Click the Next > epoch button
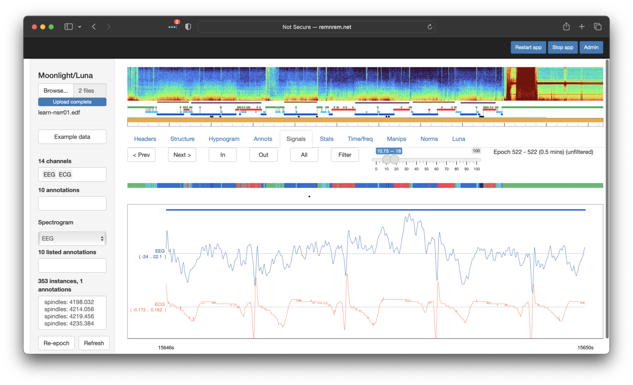The width and height of the screenshot is (633, 385). (x=182, y=155)
